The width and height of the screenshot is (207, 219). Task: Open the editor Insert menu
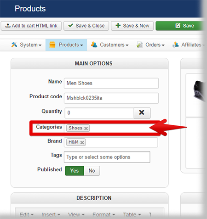51,214
